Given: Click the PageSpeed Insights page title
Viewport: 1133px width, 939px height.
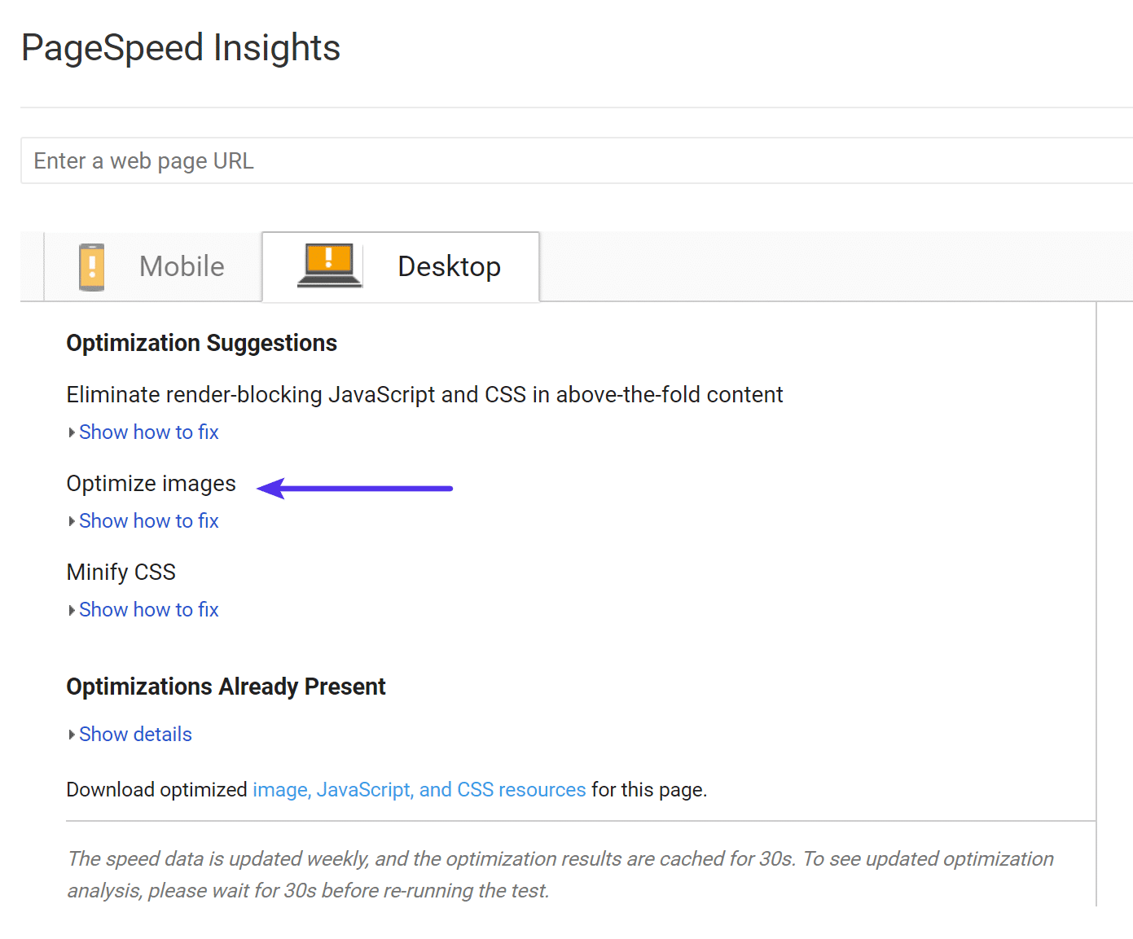Looking at the screenshot, I should coord(181,48).
